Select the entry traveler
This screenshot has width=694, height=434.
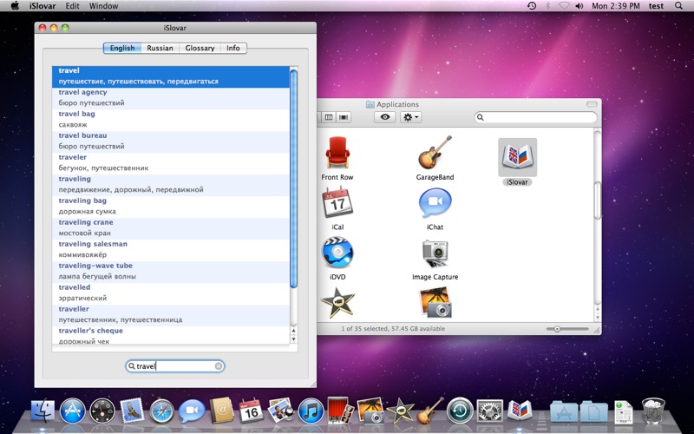point(171,162)
